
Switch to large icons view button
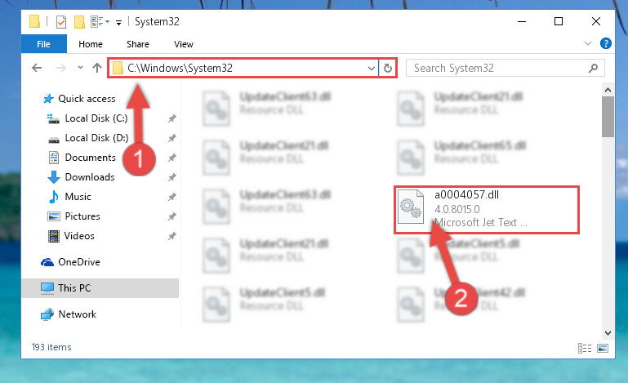point(603,348)
